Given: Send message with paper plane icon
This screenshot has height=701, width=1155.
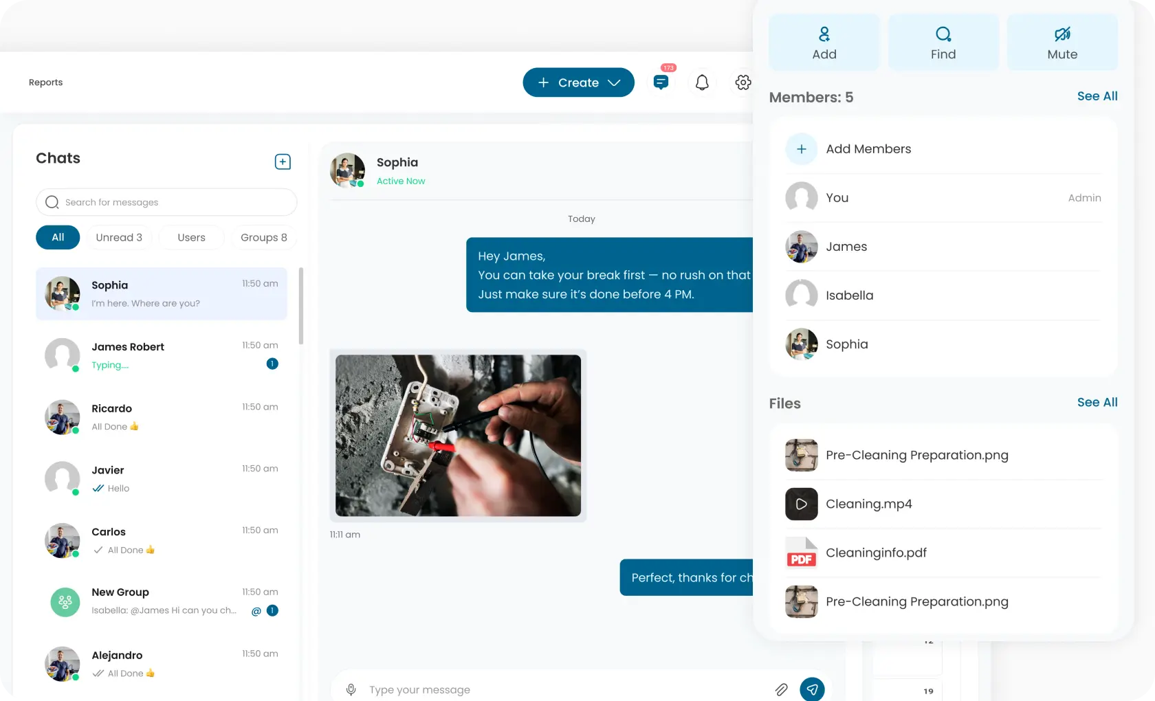Looking at the screenshot, I should coord(812,689).
